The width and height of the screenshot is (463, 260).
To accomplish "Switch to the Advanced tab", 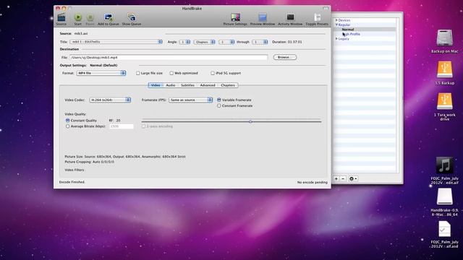I will point(208,85).
